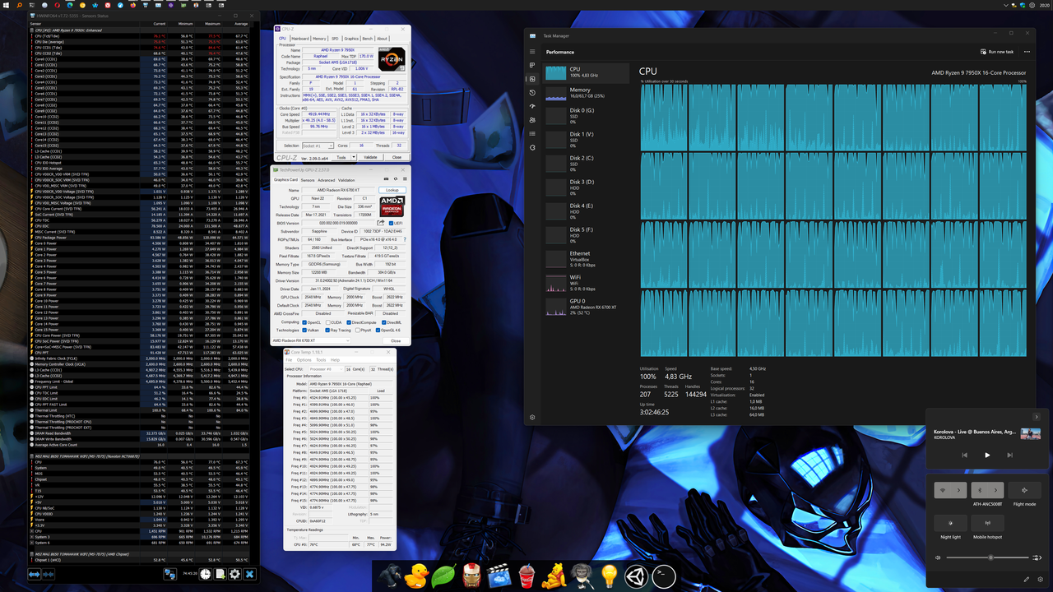1053x592 pixels.
Task: Click Validate in CPU-Z
Action: 370,158
